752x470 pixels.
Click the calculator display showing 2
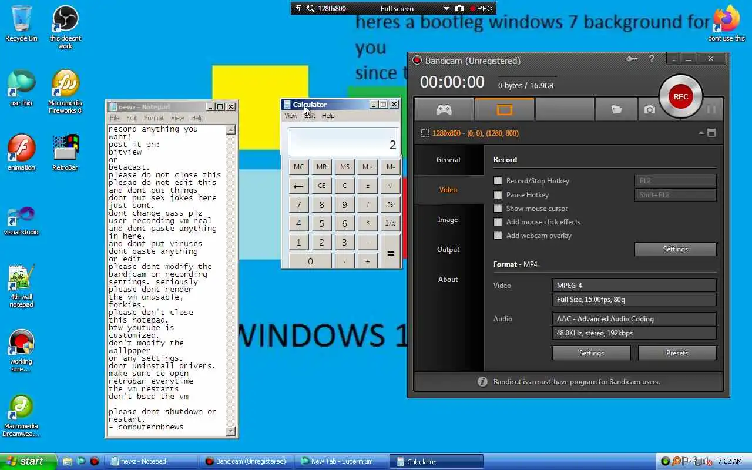[343, 142]
